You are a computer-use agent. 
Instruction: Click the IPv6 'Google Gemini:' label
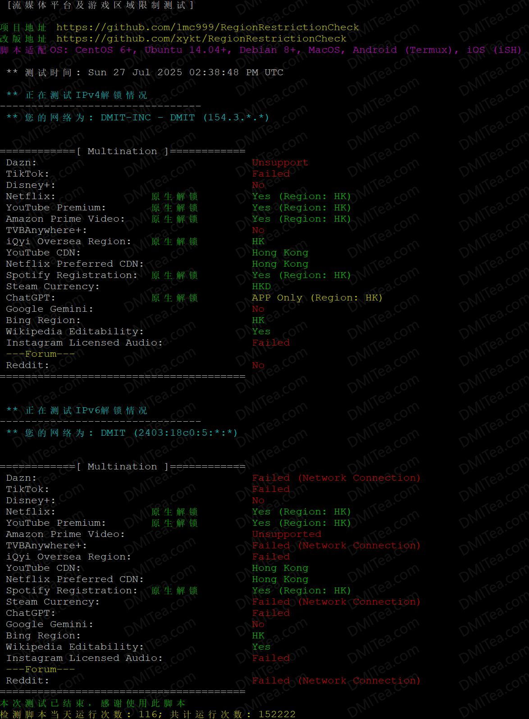coord(50,624)
